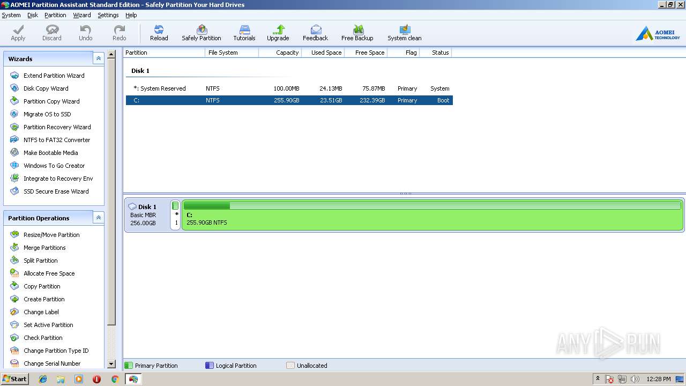Viewport: 686px width, 386px height.
Task: Launch the Partition Copy Wizard
Action: pyautogui.click(x=51, y=101)
